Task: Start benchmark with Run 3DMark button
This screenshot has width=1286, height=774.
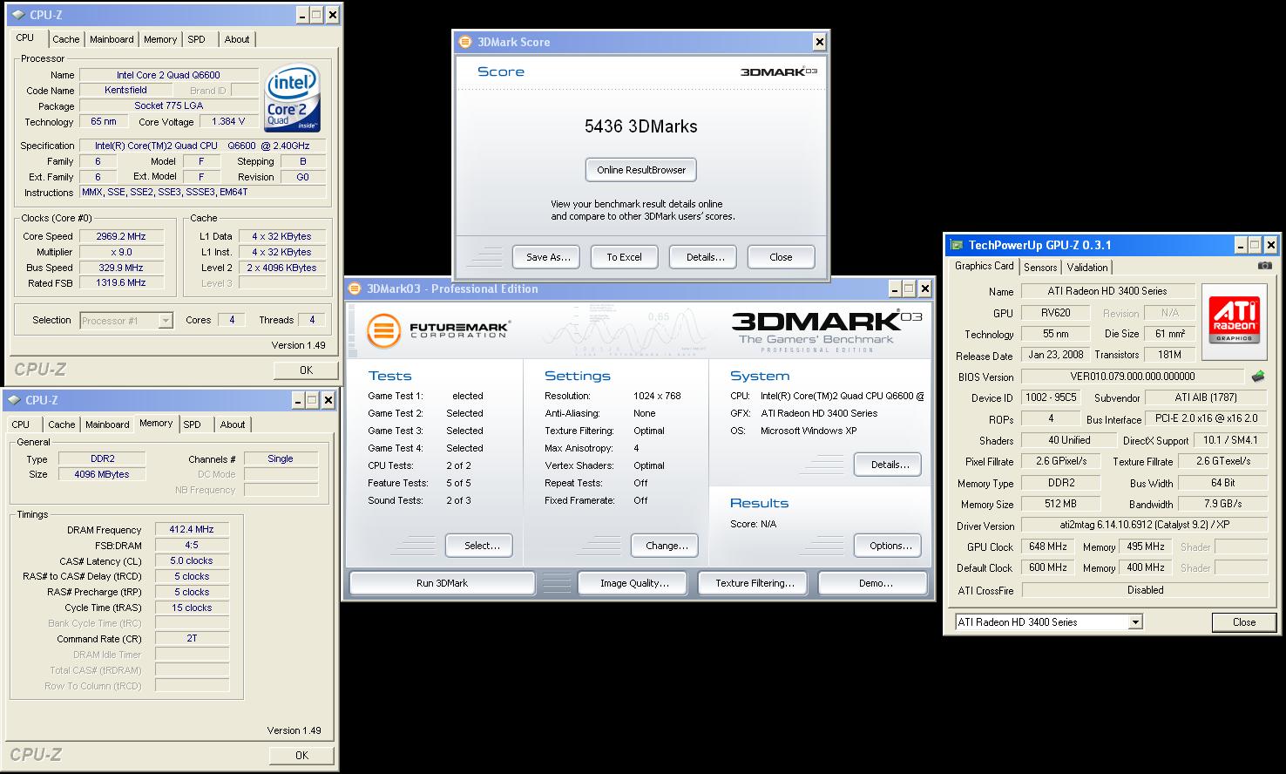Action: click(x=442, y=583)
